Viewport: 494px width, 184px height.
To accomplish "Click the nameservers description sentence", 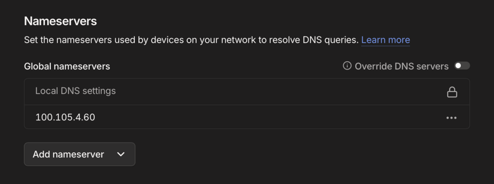I will point(192,40).
